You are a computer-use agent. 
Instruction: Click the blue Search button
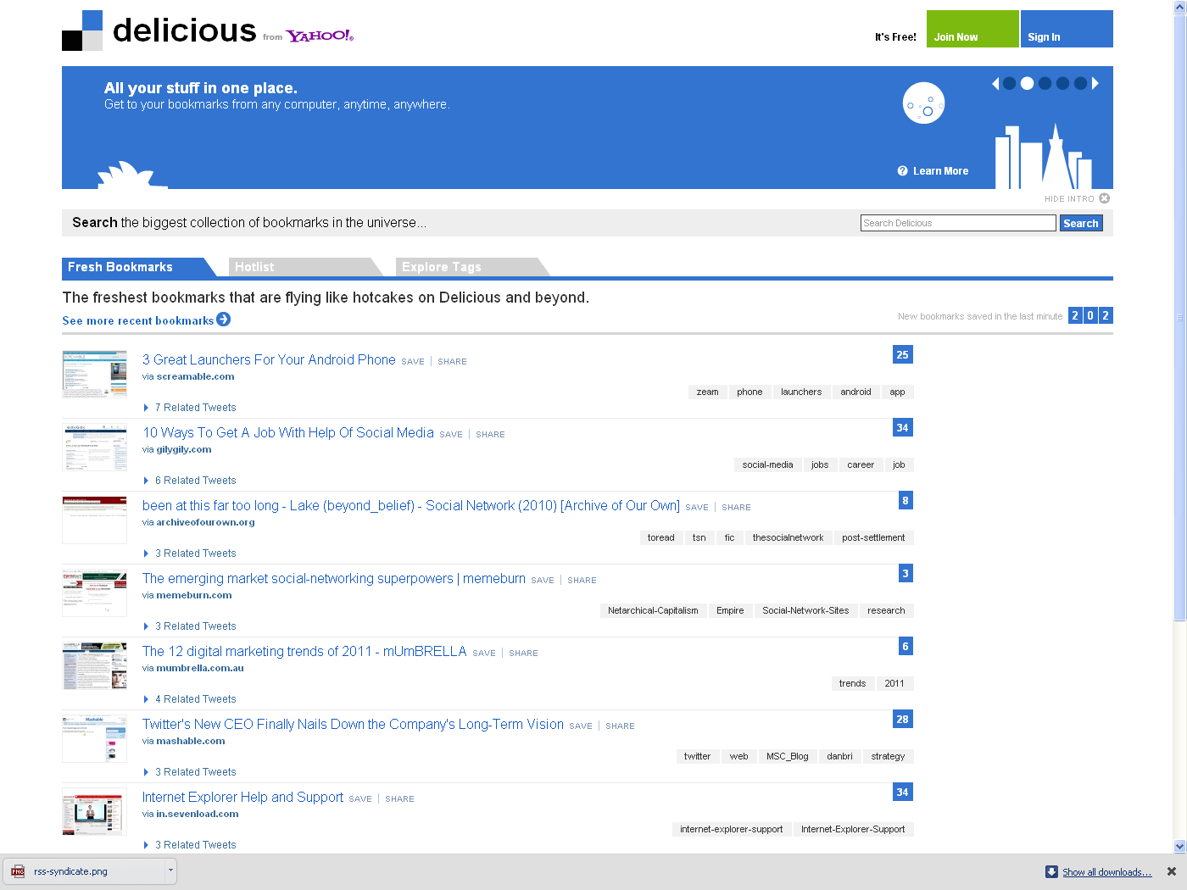1081,223
